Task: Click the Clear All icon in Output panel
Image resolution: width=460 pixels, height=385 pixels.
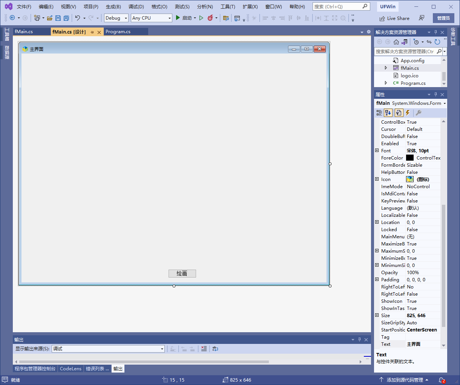Action: [x=204, y=349]
